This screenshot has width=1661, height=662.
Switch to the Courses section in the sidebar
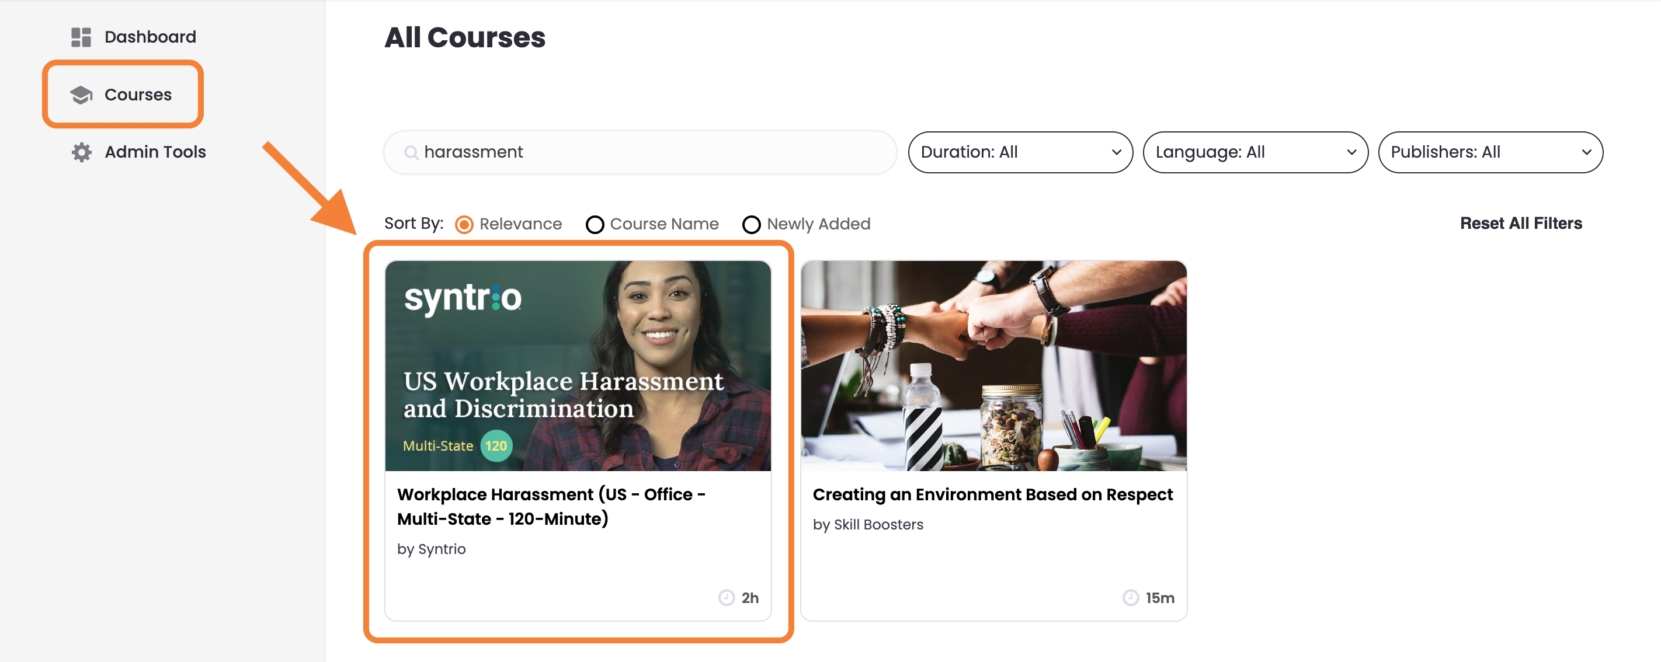coord(137,94)
